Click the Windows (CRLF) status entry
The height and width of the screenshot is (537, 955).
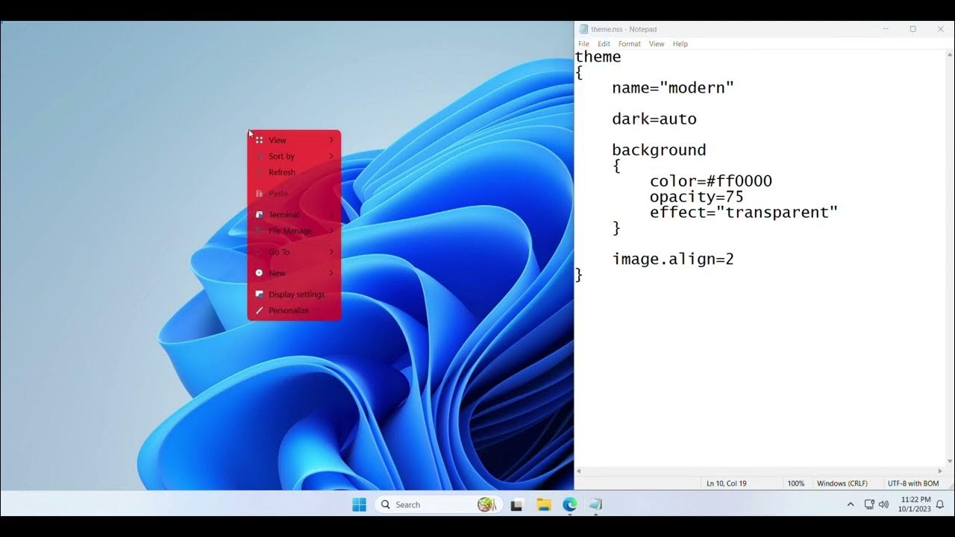tap(842, 483)
